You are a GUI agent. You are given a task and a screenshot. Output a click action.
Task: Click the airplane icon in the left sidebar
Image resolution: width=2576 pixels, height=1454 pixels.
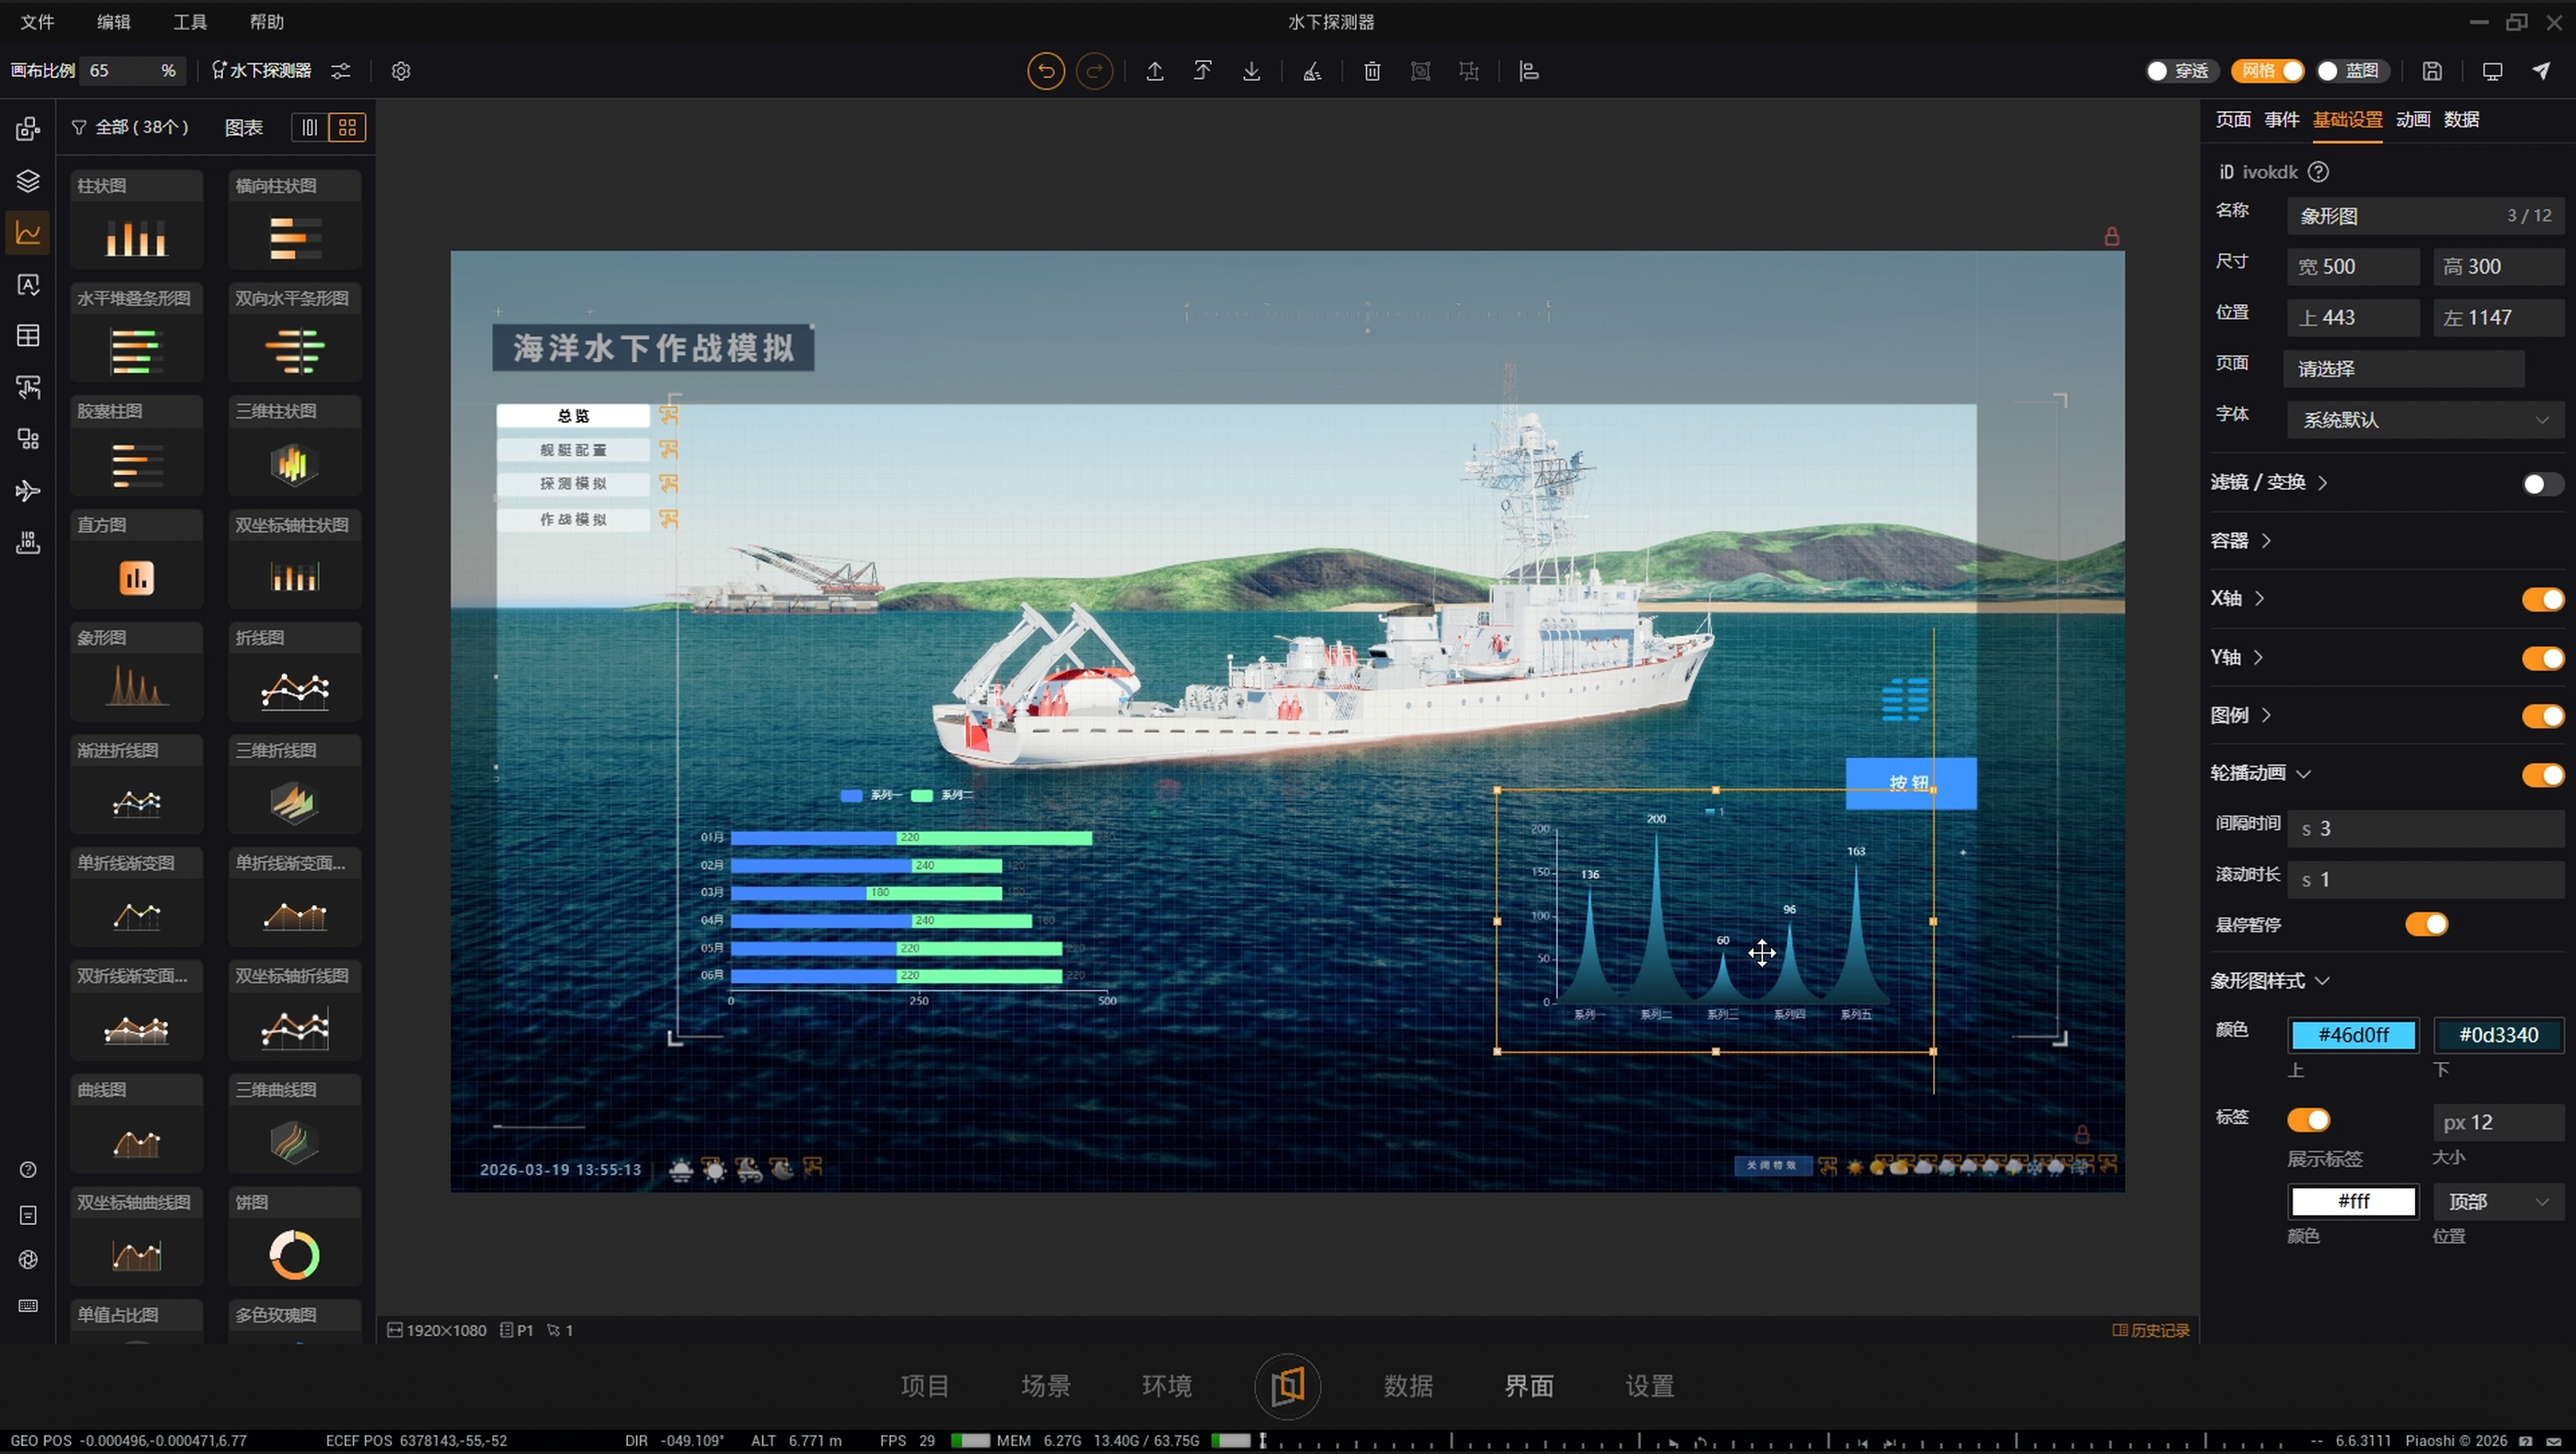(x=27, y=491)
